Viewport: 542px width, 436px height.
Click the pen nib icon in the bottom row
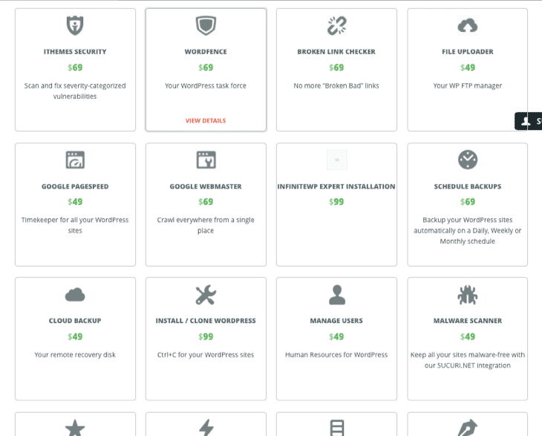(x=467, y=428)
